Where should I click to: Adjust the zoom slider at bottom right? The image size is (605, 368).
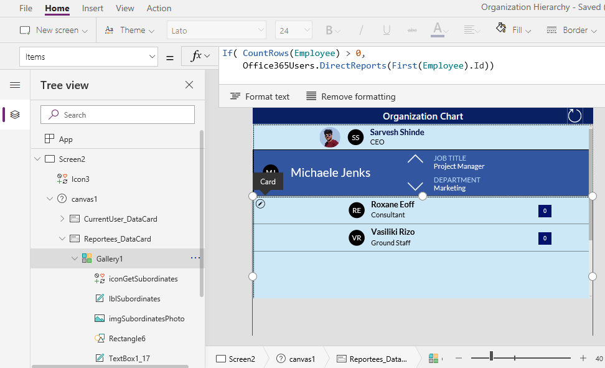tap(492, 358)
